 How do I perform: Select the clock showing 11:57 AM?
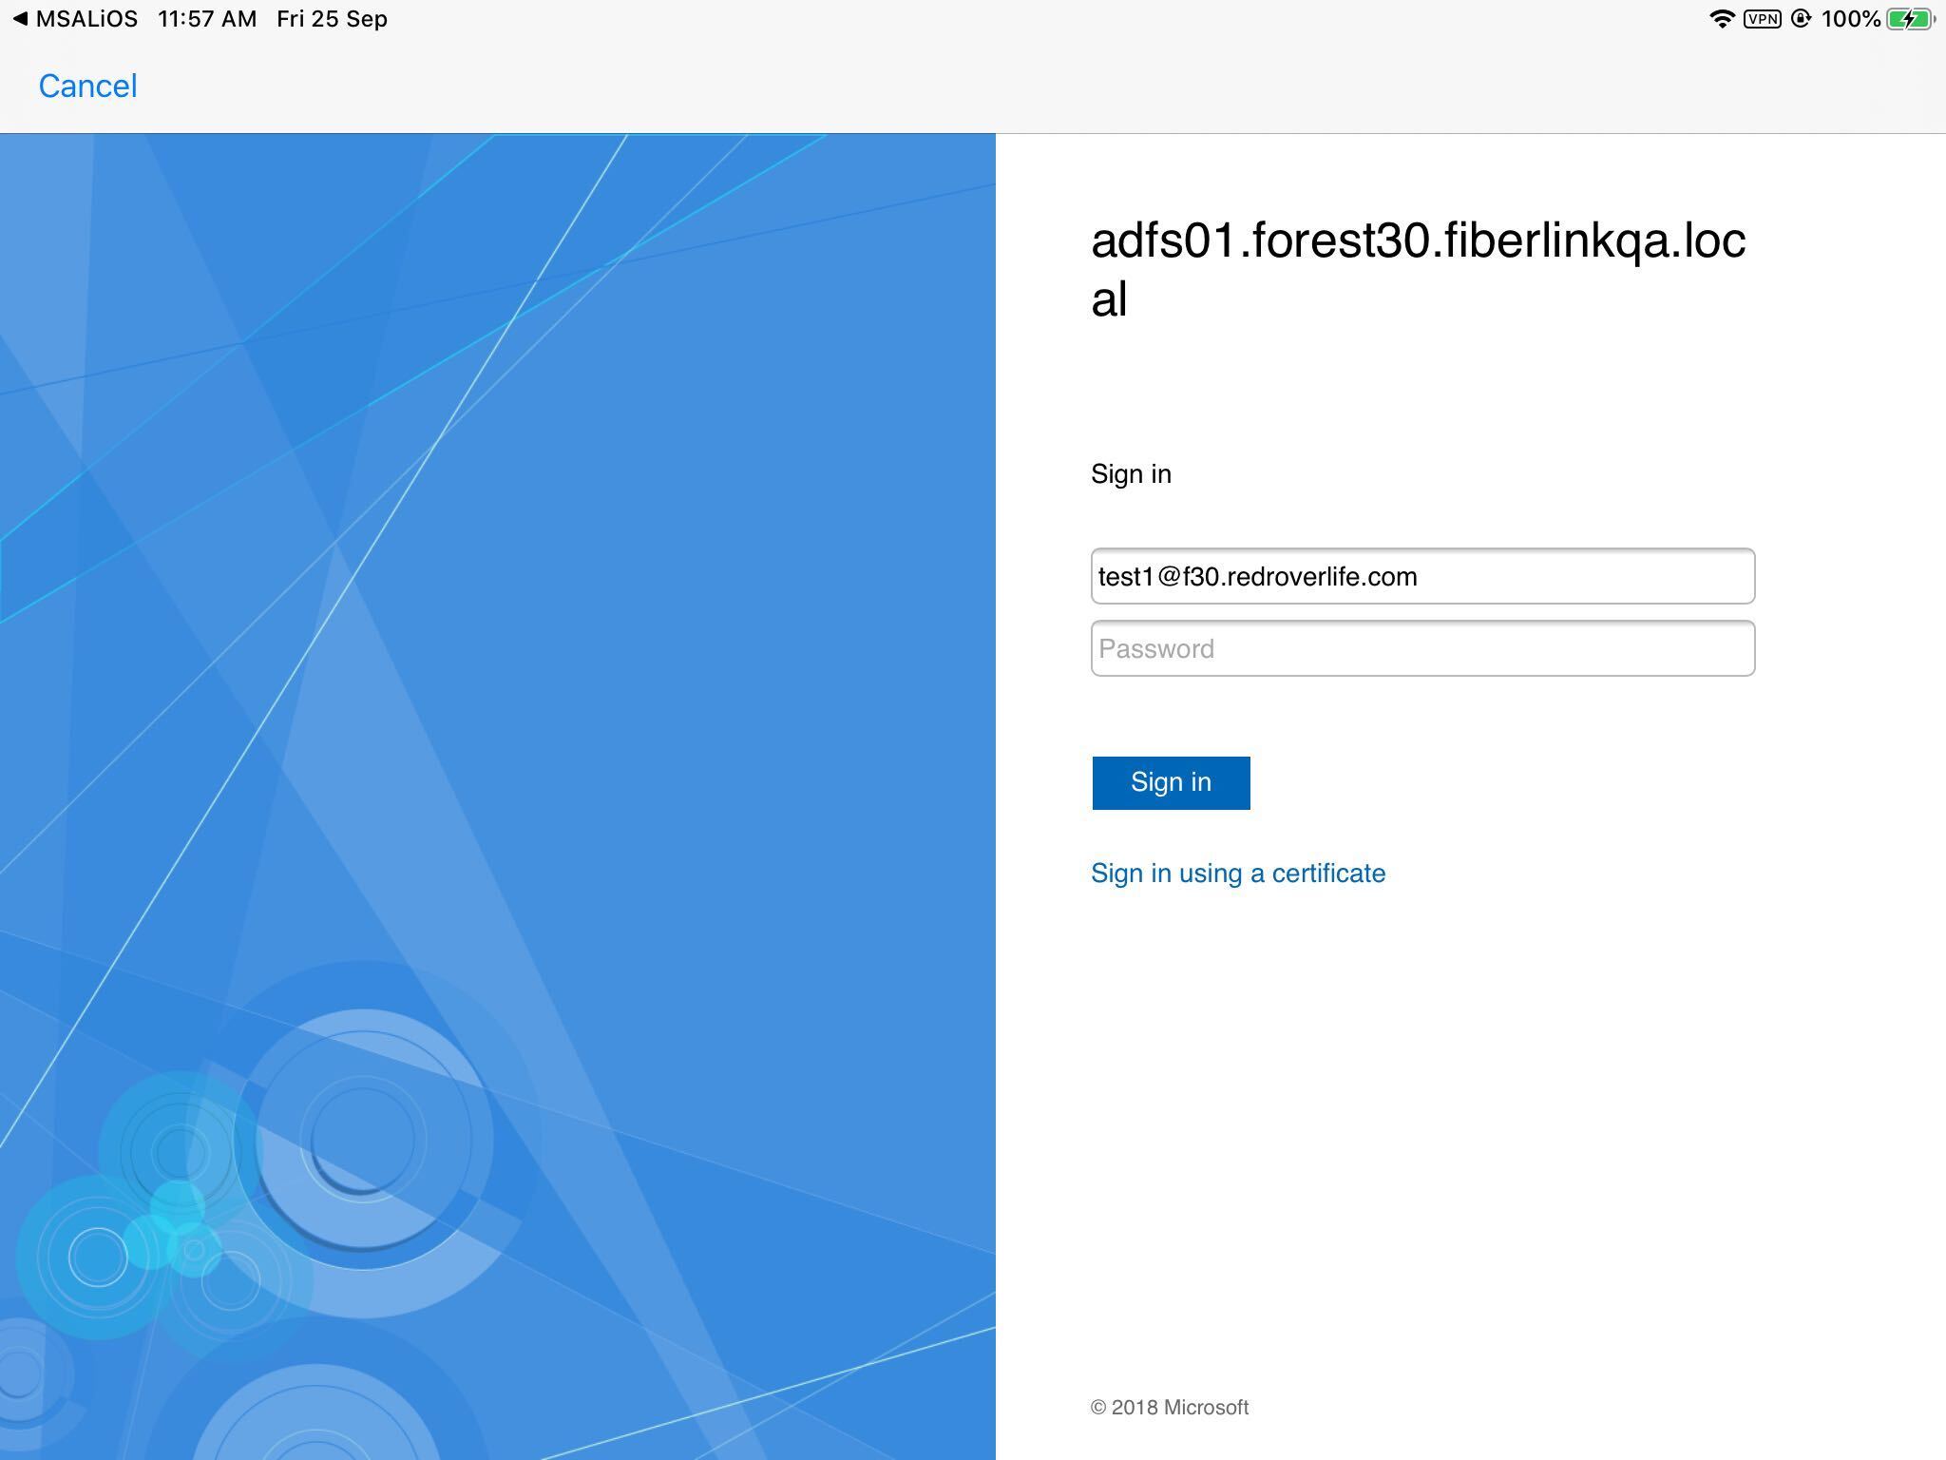click(205, 17)
